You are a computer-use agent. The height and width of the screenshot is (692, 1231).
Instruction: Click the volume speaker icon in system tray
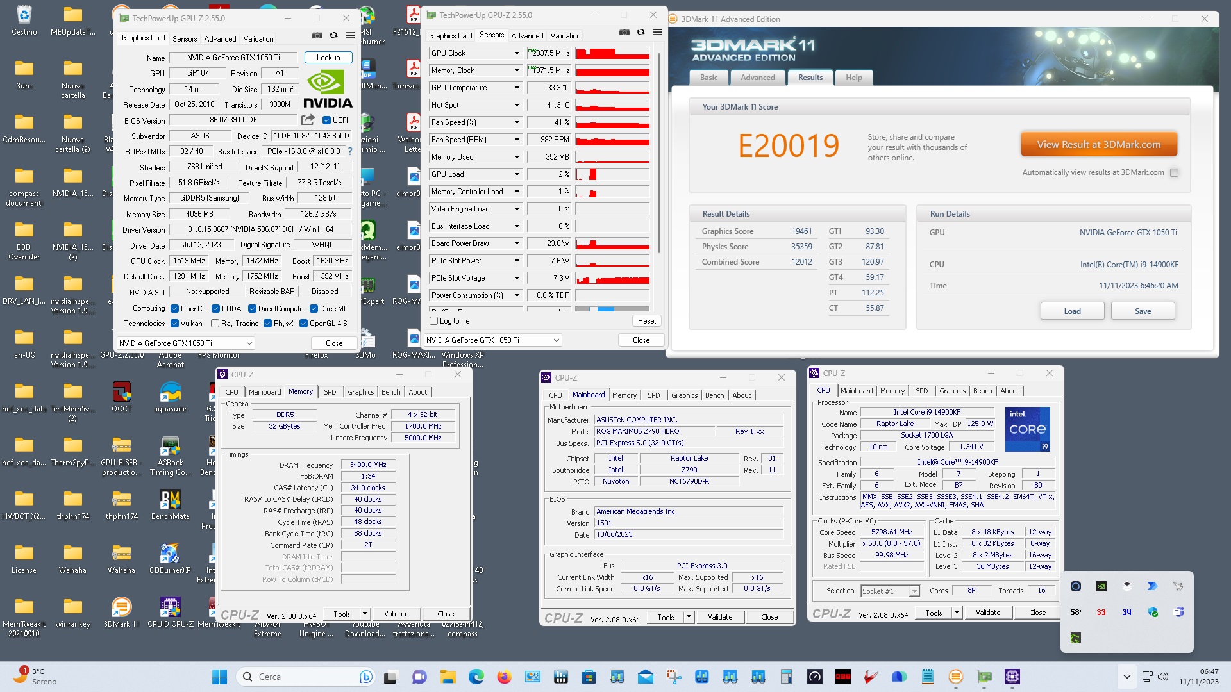coord(1164,677)
